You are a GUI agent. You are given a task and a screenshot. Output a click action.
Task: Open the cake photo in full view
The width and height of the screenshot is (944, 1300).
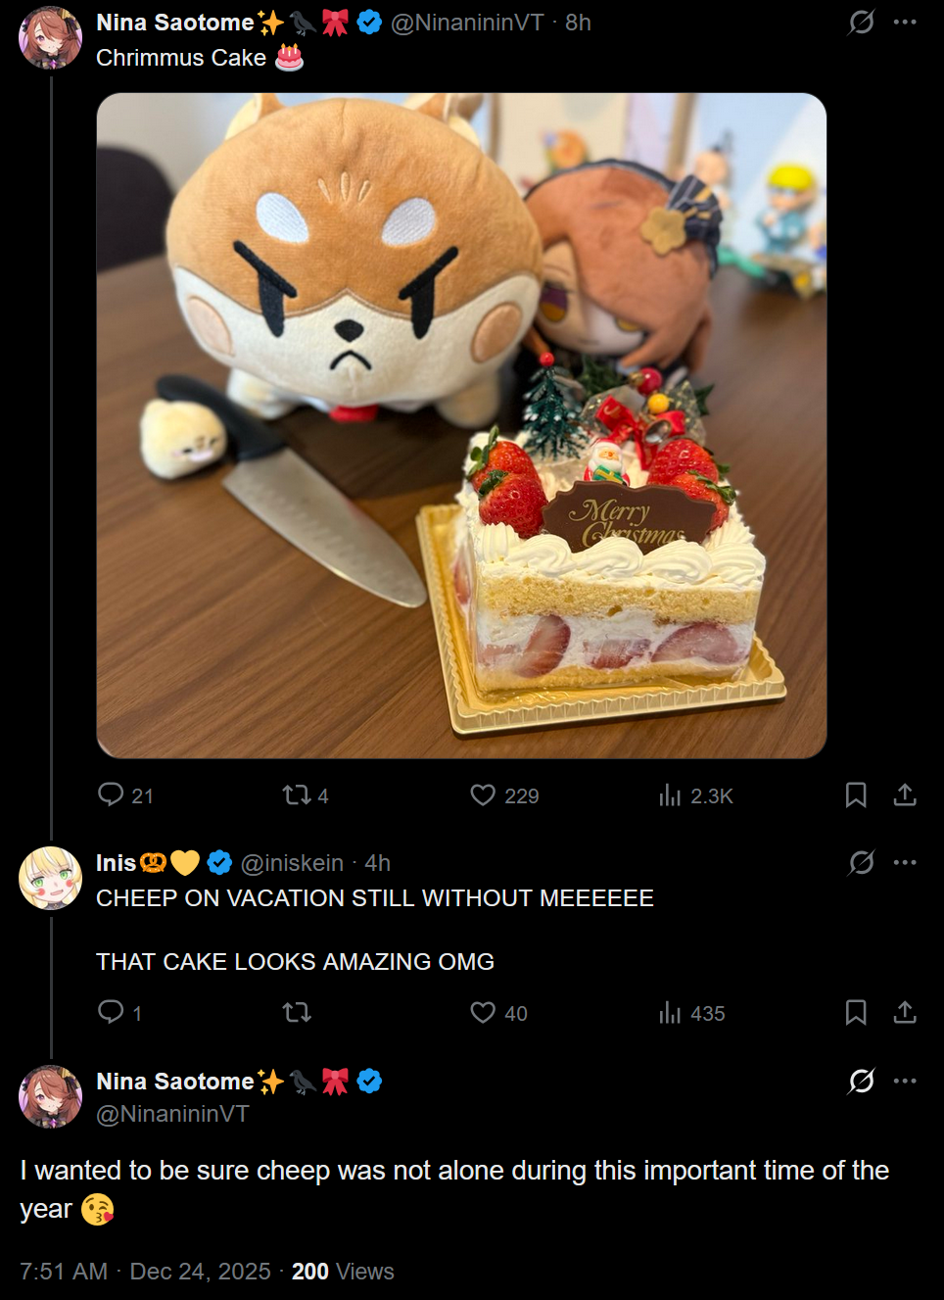461,425
